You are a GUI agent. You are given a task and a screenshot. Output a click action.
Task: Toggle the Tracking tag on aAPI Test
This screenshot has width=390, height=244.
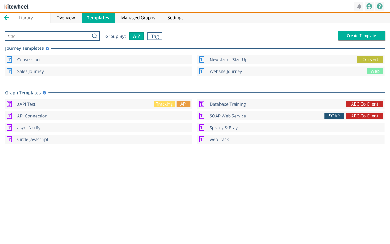pyautogui.click(x=164, y=104)
